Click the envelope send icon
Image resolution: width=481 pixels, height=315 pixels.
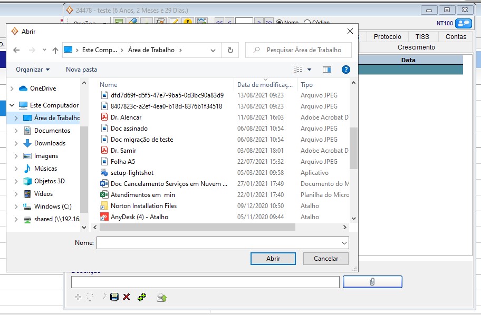click(162, 298)
